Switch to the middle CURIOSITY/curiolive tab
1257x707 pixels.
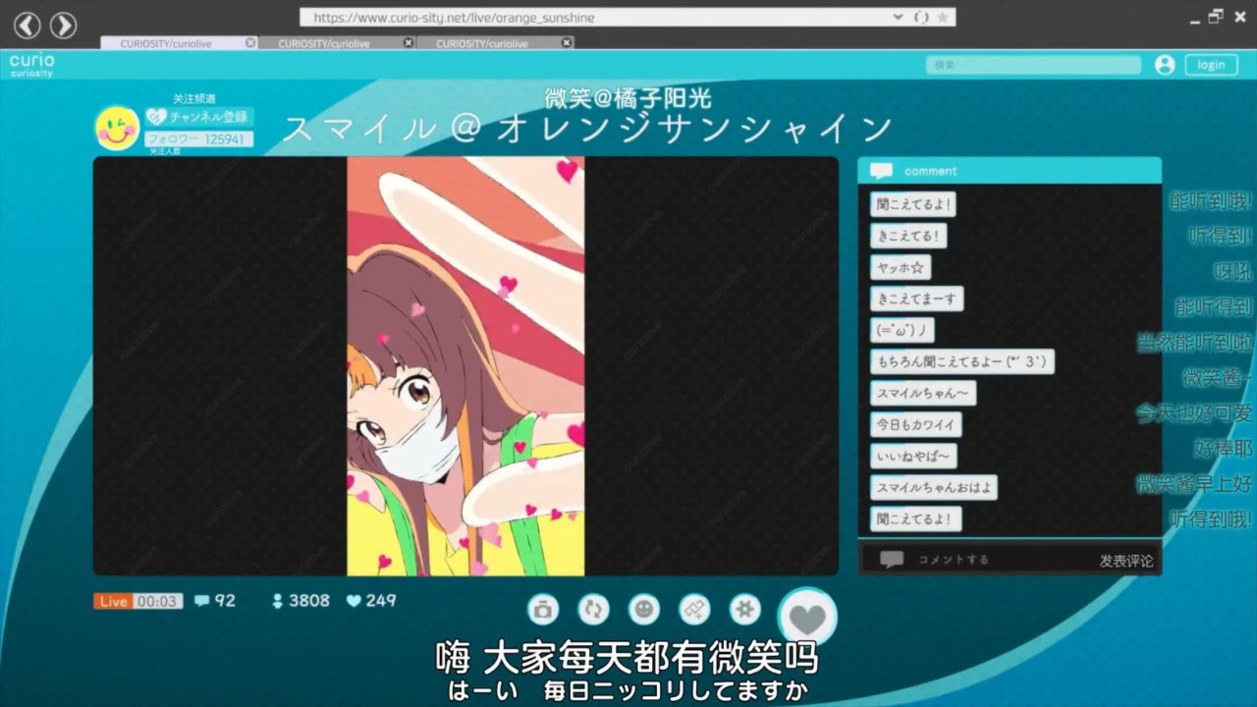[337, 43]
